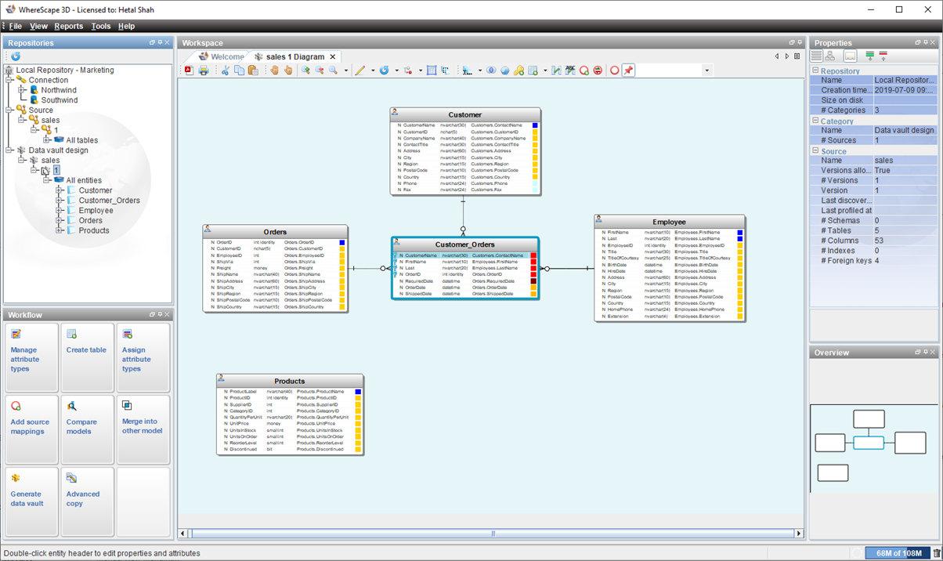
Task: Switch to the Welcome tab
Action: click(227, 56)
